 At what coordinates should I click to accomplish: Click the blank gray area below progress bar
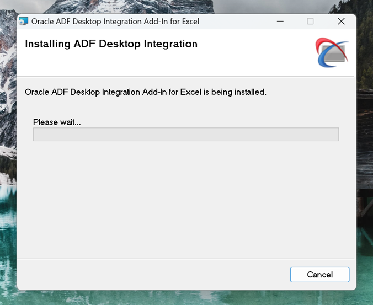click(x=185, y=199)
